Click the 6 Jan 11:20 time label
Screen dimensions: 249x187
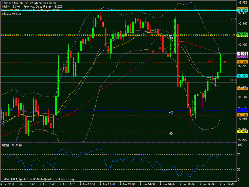pyautogui.click(x=67, y=185)
